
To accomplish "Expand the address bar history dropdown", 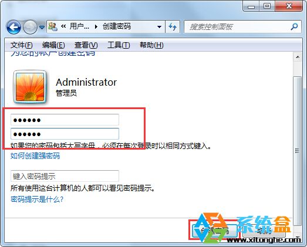I will [x=160, y=26].
